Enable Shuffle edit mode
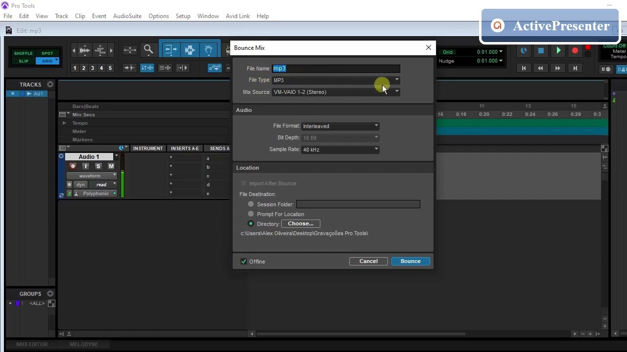Screen dimensions: 627x352 point(23,53)
